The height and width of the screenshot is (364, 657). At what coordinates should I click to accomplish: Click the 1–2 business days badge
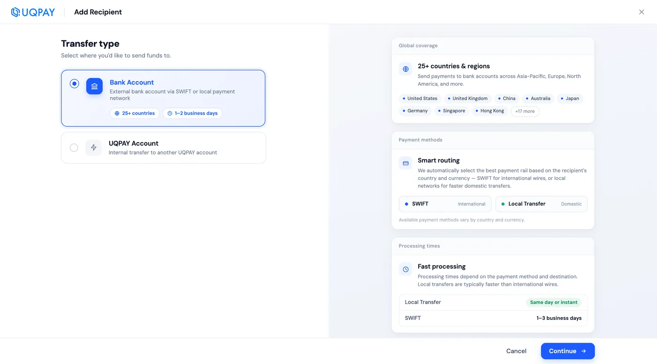tap(192, 113)
